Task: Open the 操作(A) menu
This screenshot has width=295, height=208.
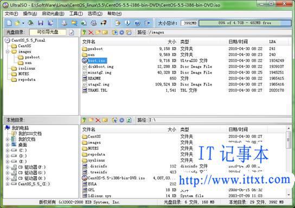Action: point(30,14)
